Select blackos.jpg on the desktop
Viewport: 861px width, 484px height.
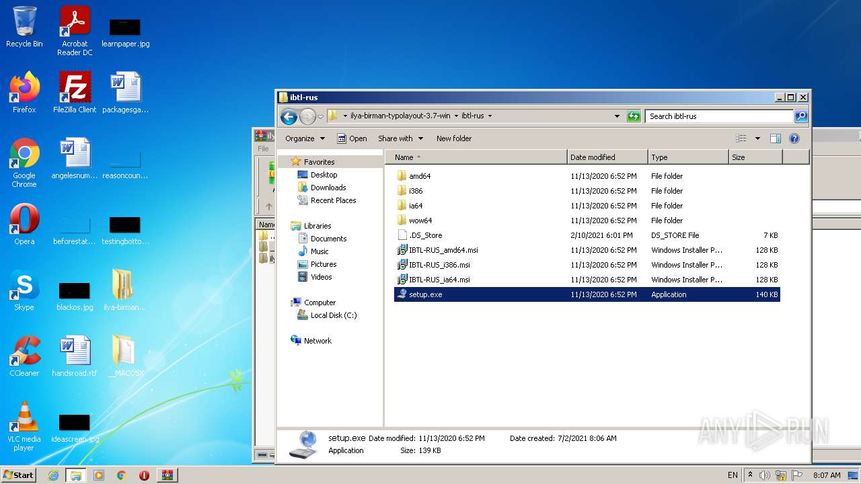click(75, 296)
